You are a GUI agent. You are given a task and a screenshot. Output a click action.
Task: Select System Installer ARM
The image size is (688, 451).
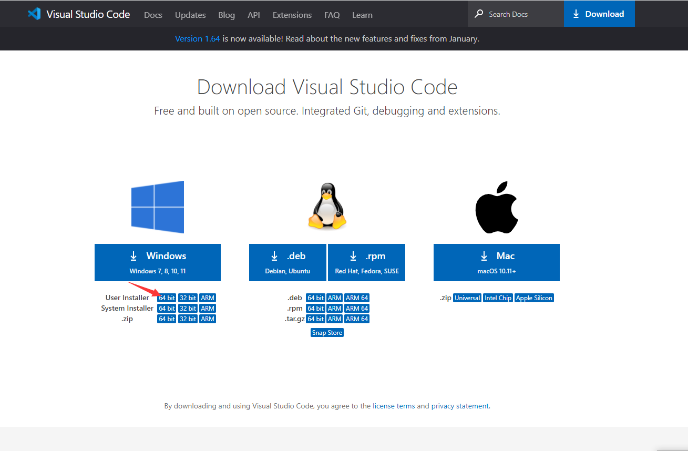coord(208,309)
